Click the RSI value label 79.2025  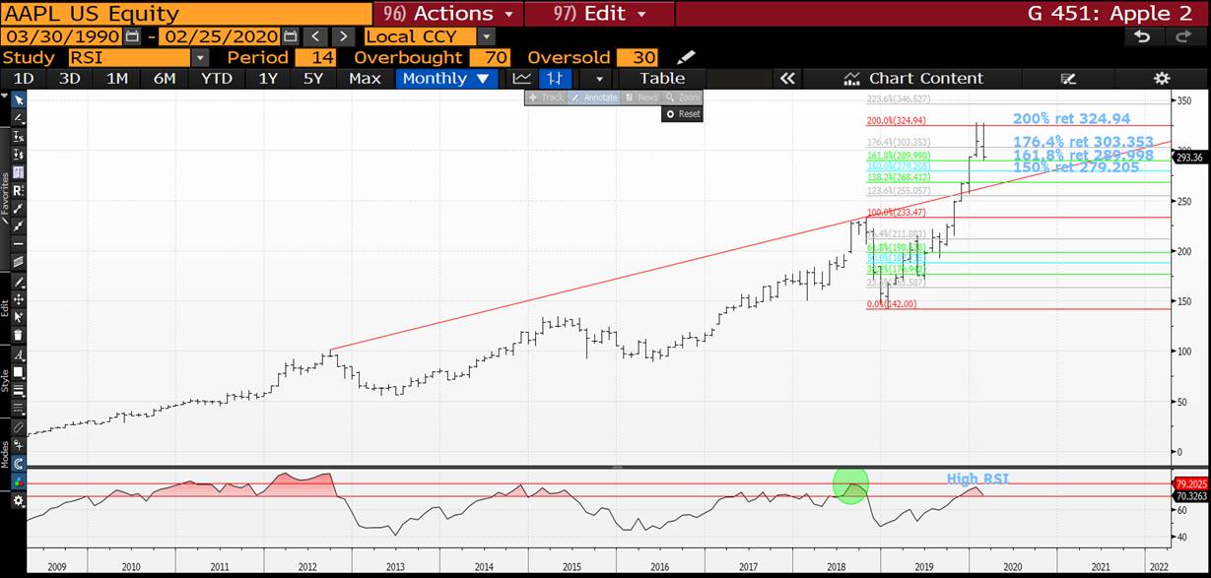(1191, 484)
